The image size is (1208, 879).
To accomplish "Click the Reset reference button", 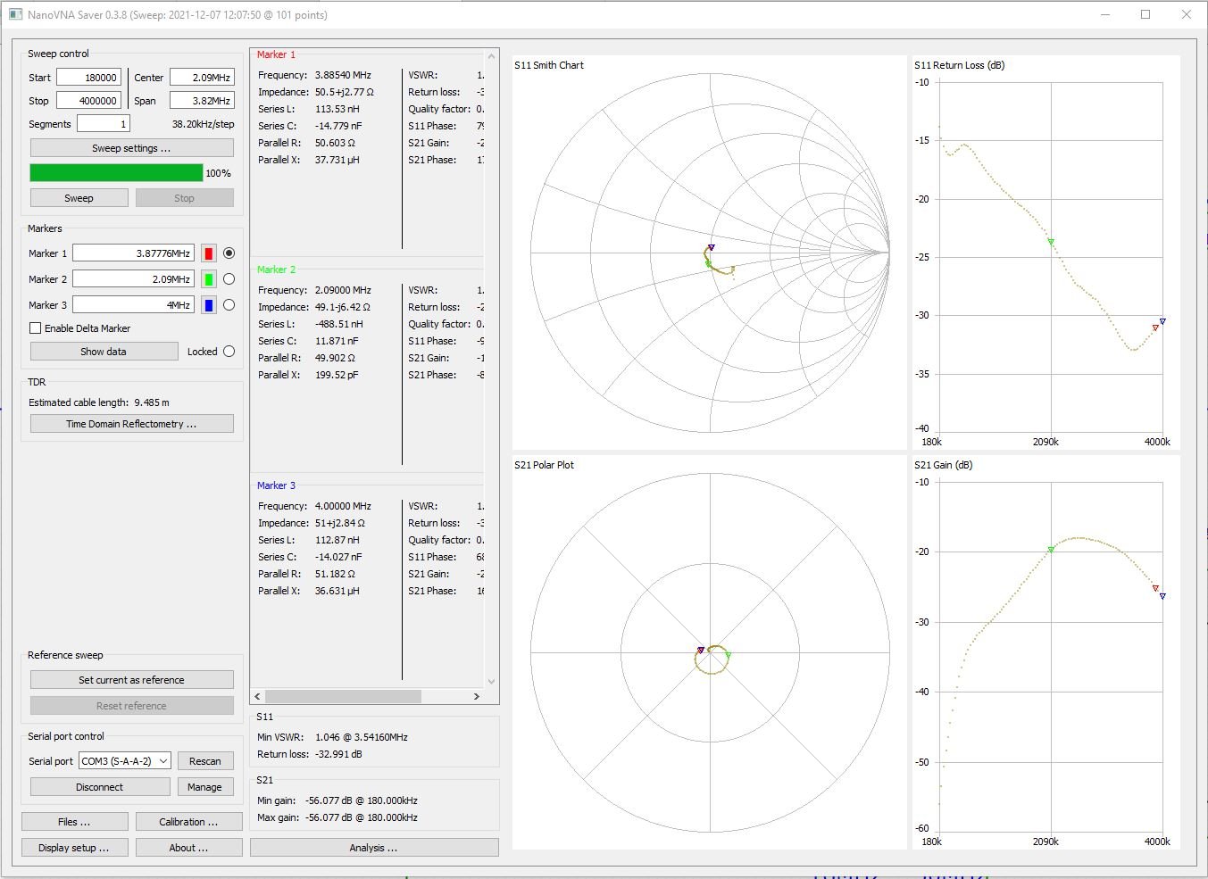I will (x=132, y=706).
